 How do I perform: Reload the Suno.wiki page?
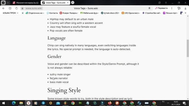(17, 8)
